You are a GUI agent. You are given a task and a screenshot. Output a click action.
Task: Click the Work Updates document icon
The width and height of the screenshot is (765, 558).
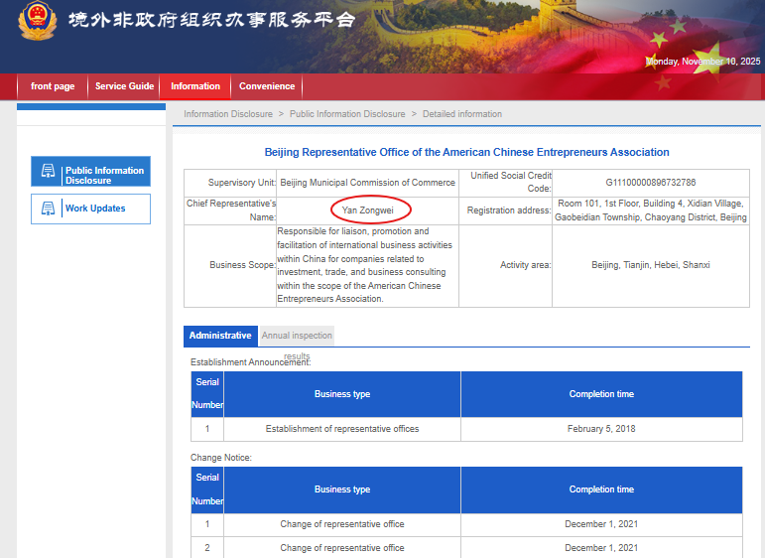point(48,209)
